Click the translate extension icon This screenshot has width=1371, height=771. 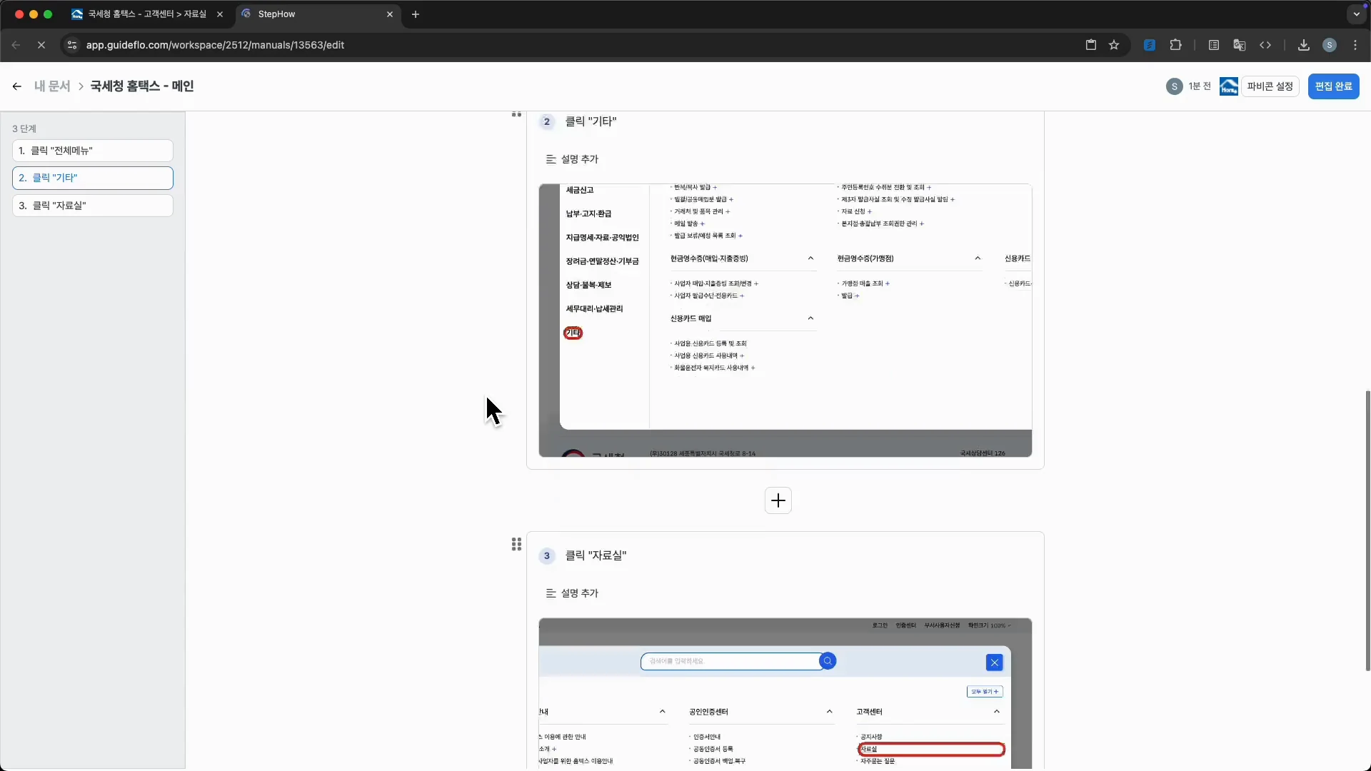pyautogui.click(x=1240, y=45)
